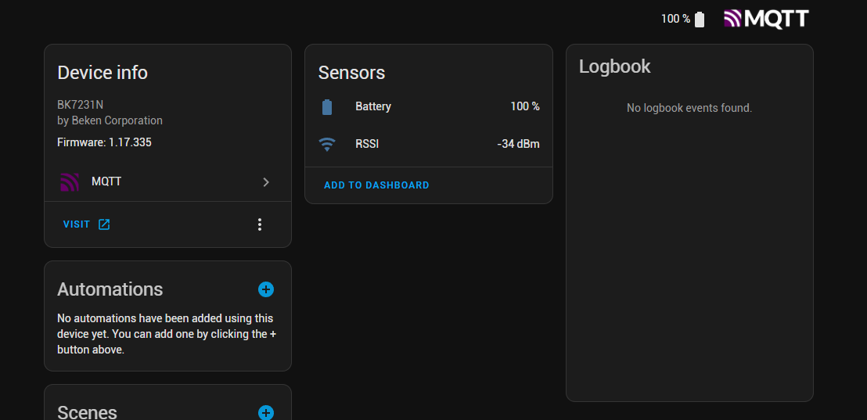Click the -34 dBm RSSI value
867x420 pixels.
tap(518, 144)
